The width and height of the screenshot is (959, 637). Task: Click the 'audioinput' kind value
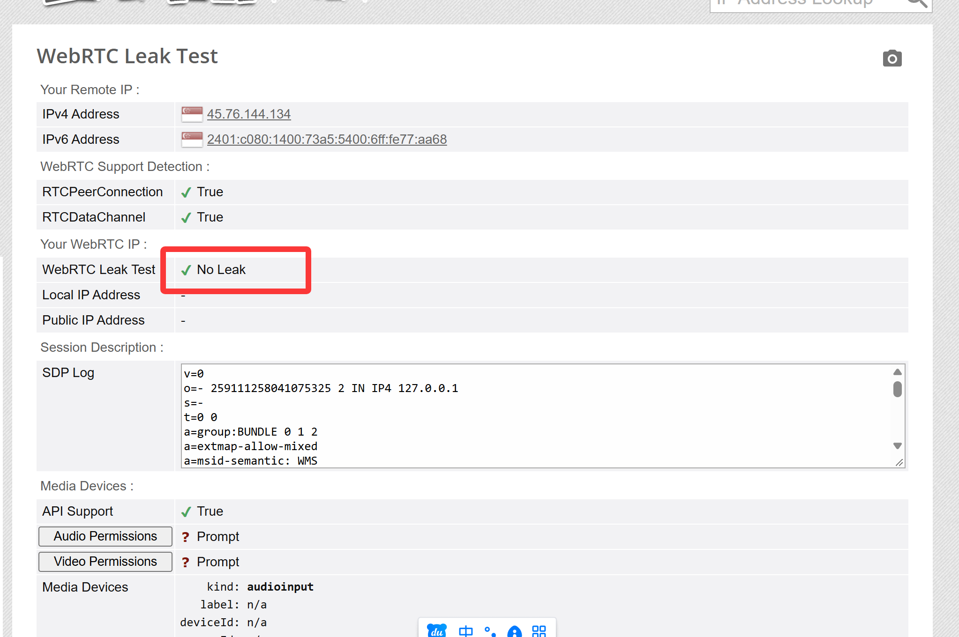[x=280, y=586]
